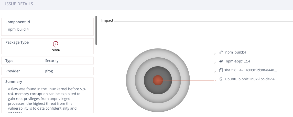Image resolution: width=293 pixels, height=117 pixels.
Task: Select the ubuntu:bionic:linux-libc-dev legend entry
Action: 251,79
